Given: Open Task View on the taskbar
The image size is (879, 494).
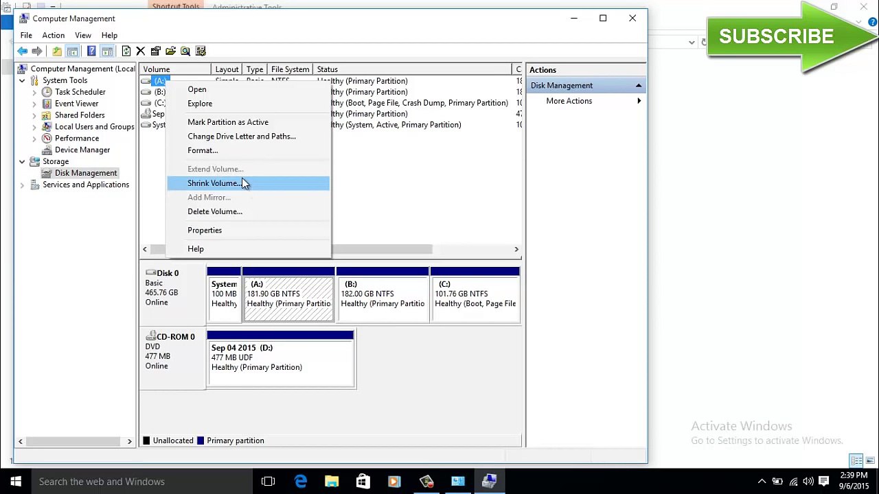Looking at the screenshot, I should pos(268,482).
